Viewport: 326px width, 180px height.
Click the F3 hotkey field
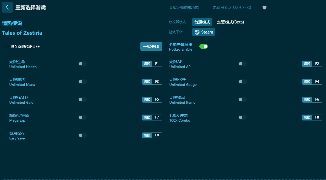157,82
